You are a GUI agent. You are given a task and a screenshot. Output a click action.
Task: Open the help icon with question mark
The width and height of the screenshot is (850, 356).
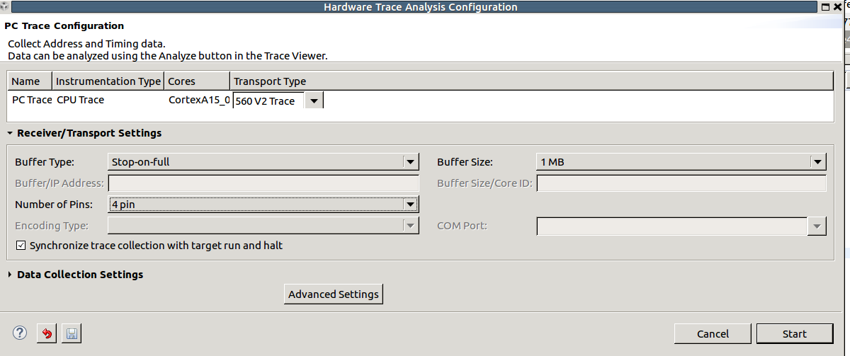click(x=20, y=333)
